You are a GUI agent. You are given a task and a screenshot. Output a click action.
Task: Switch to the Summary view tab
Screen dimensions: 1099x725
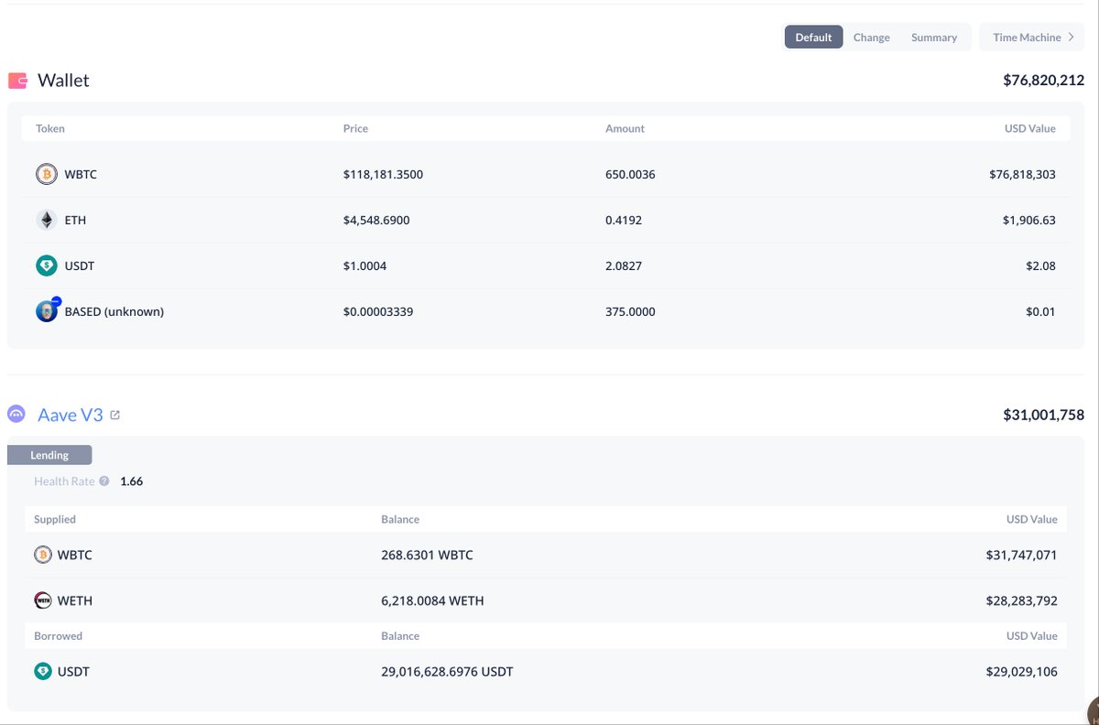tap(934, 38)
